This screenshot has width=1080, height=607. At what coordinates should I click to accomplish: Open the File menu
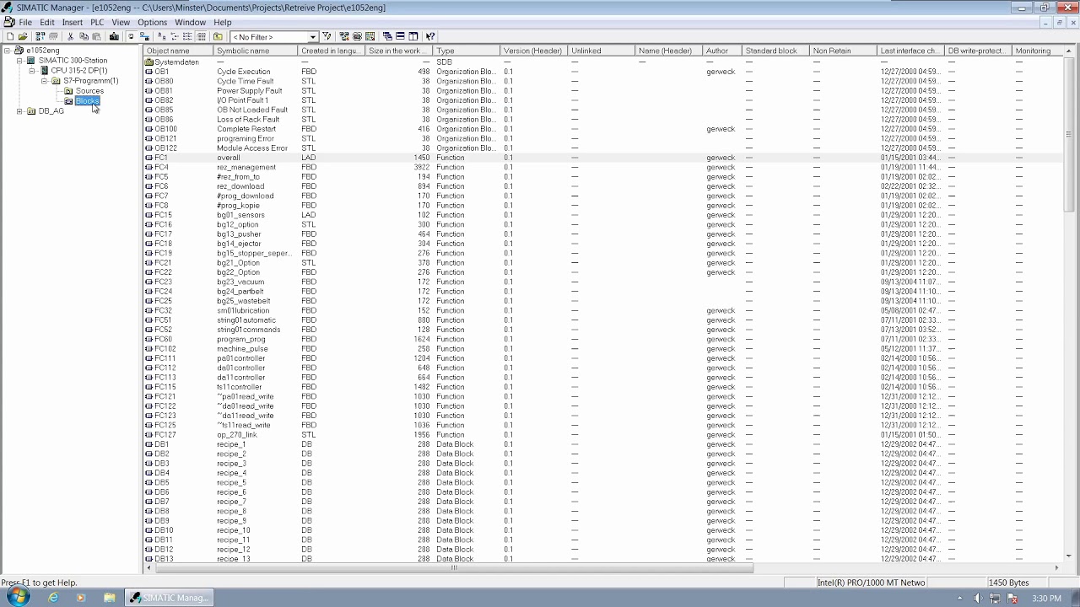pyautogui.click(x=25, y=22)
